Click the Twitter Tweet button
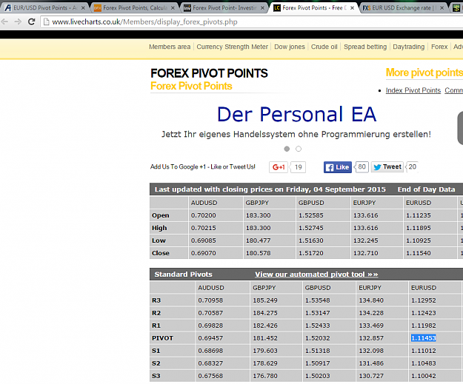This screenshot has width=463, height=384. click(x=387, y=167)
